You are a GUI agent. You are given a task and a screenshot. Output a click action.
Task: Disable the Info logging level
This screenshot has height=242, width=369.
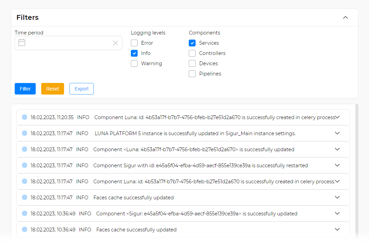coord(134,53)
